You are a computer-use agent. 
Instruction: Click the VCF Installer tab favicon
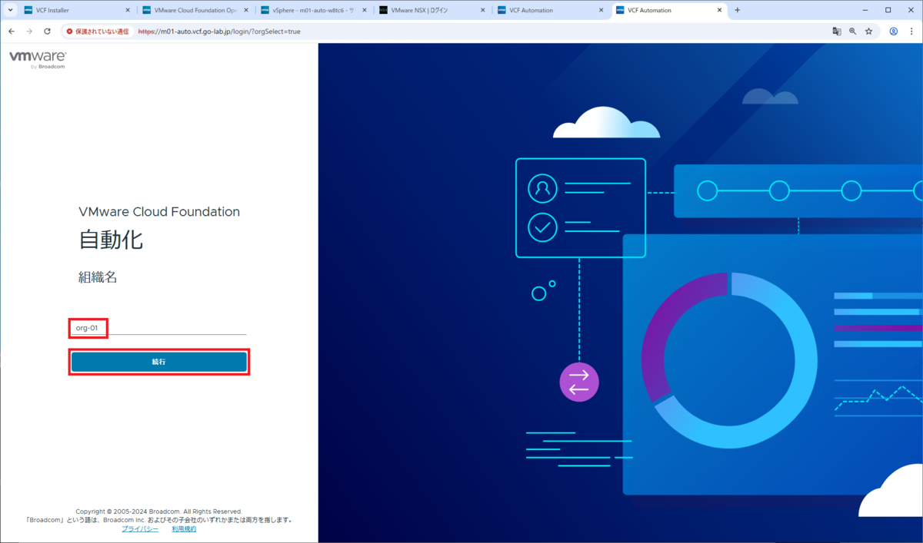click(x=28, y=10)
